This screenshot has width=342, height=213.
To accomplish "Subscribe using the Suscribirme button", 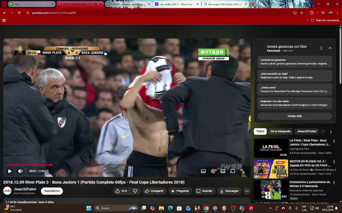I will point(52,191).
